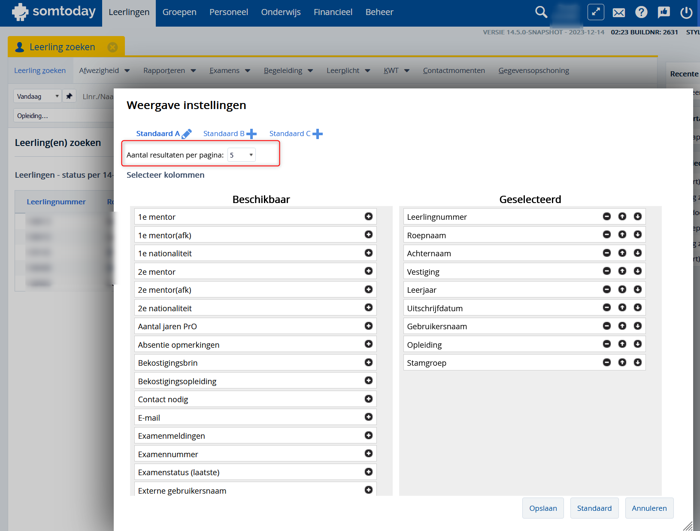Remove Leerlingnummer column with minus icon
Viewport: 700px width, 531px height.
coord(607,216)
